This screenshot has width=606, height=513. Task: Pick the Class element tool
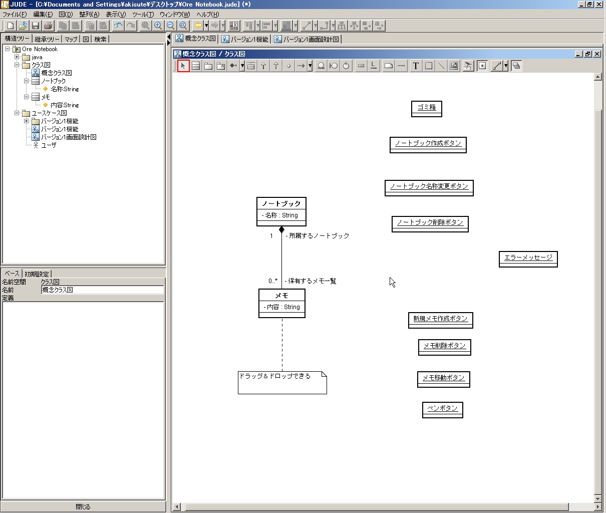click(196, 66)
